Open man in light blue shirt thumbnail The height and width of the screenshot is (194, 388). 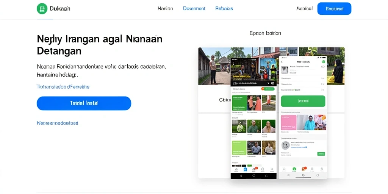pyautogui.click(x=254, y=148)
